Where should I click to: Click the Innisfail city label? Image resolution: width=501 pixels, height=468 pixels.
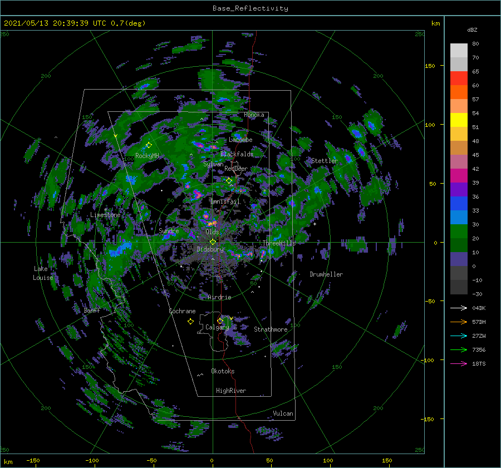[x=225, y=201]
